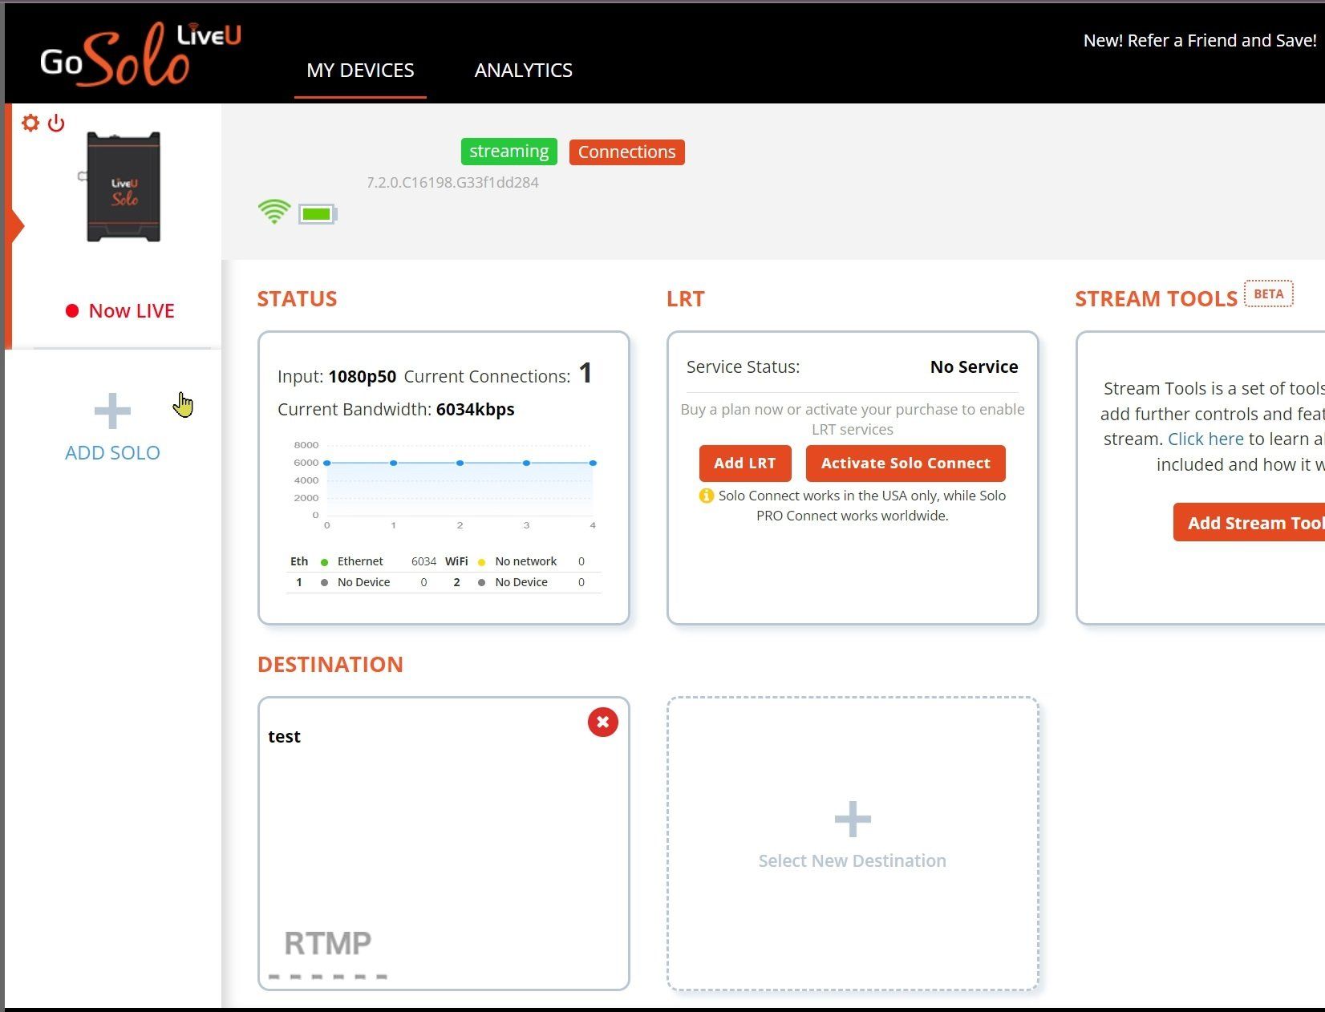
Task: Click the DESTINATION section heading
Action: (330, 664)
